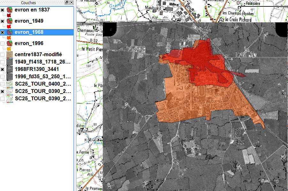Viewport: 288px width, 191px height.
Task: Check the 1949_f1418_1718_26 layer box
Action: click(x=2, y=62)
